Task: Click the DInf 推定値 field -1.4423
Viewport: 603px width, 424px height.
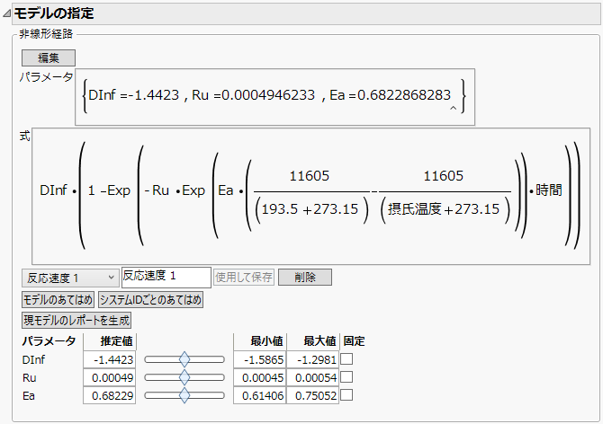Action: 109,359
